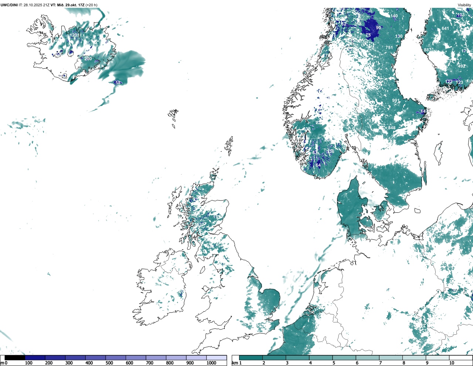
Task: Click the '58' value offshore of Iceland
Action: point(118,83)
